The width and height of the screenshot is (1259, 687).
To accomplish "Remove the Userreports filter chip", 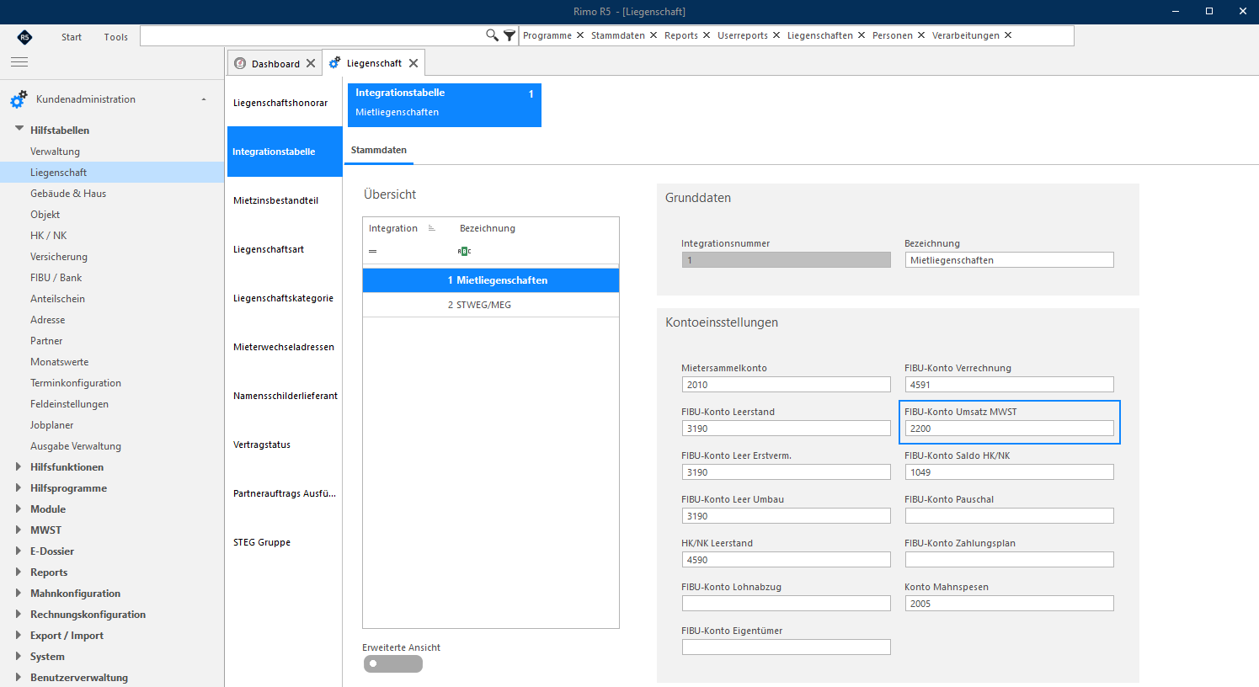I will (776, 35).
